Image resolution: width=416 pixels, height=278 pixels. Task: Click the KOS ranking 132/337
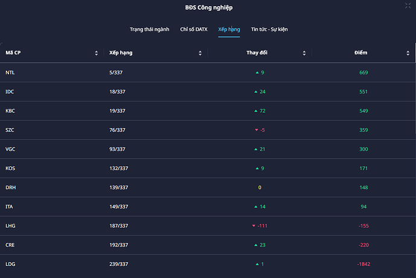click(118, 169)
